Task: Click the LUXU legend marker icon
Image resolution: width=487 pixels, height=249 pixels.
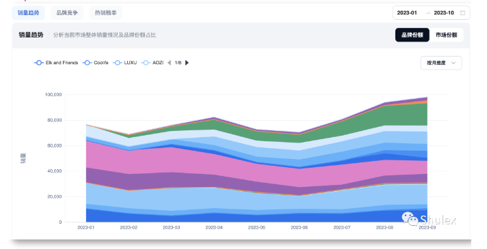Action: (117, 63)
